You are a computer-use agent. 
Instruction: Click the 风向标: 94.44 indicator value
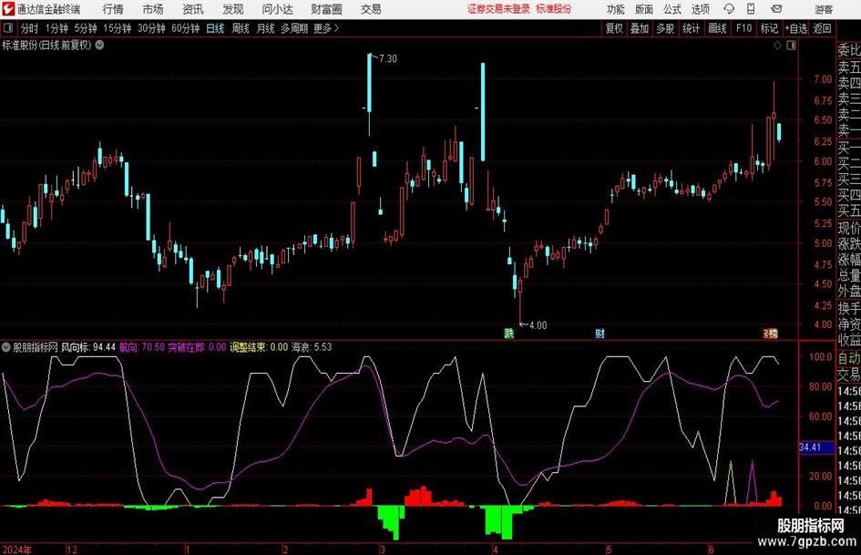coord(87,347)
